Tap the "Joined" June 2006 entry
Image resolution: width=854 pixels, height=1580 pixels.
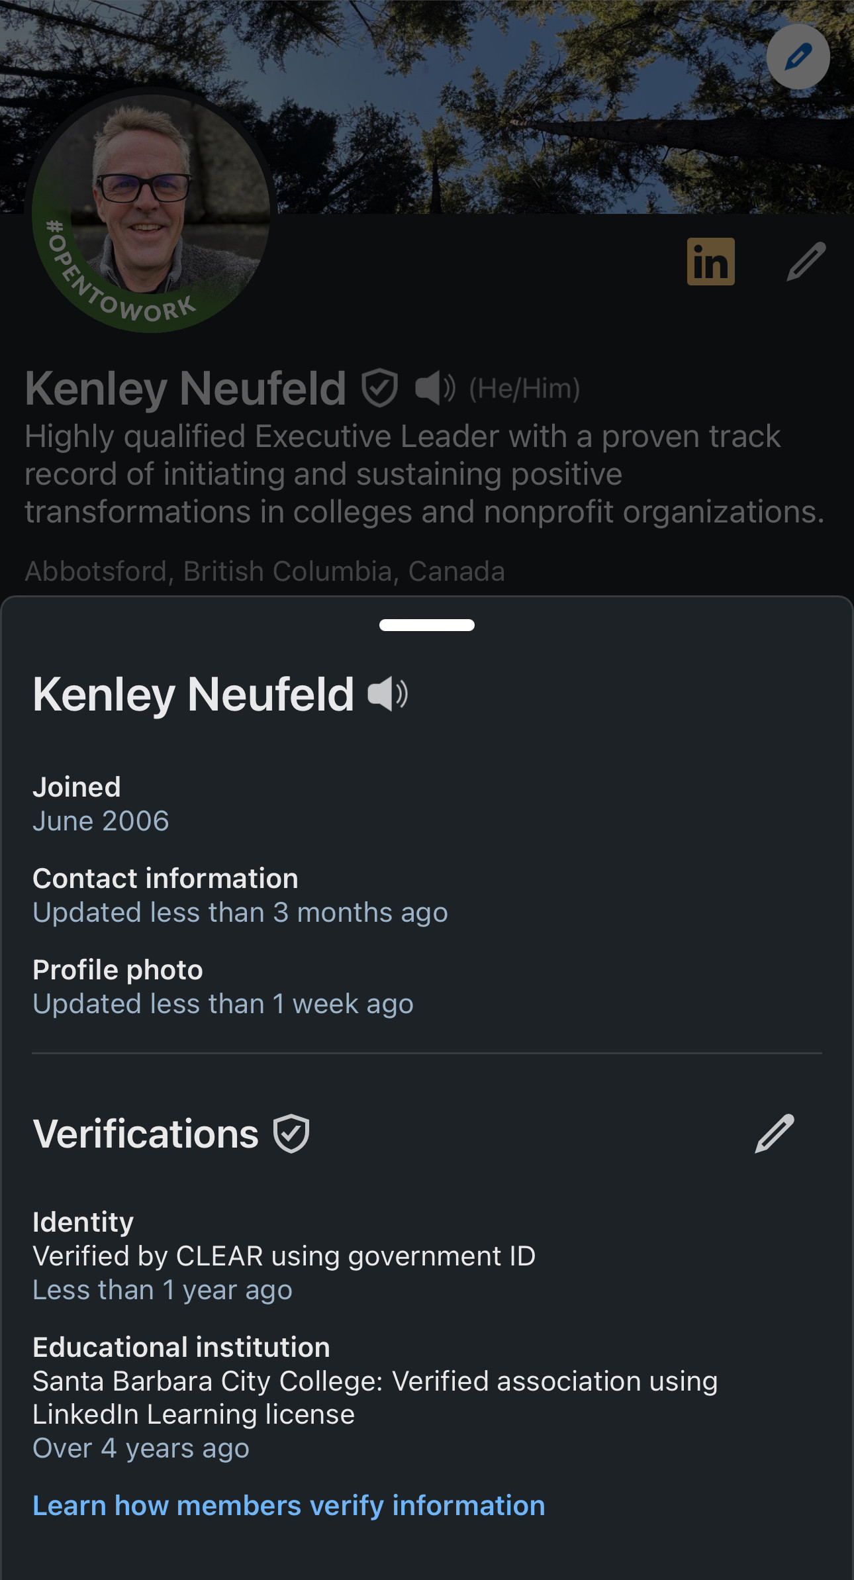coord(101,804)
